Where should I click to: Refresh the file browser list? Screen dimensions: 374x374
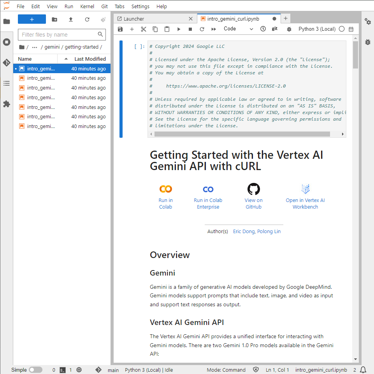[87, 19]
